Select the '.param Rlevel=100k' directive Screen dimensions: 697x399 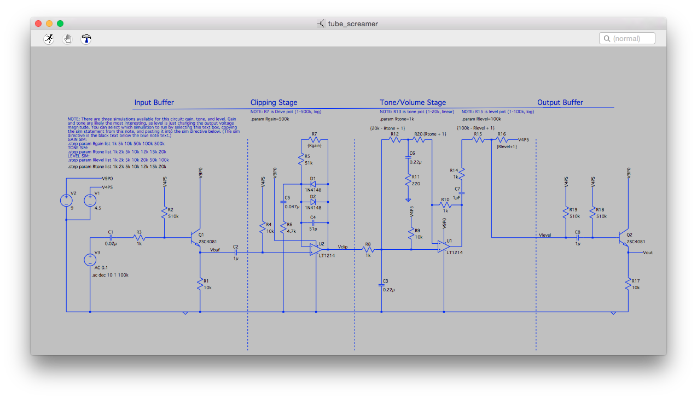pos(481,119)
